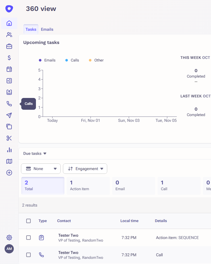Open the Accounts briefcase icon

[9, 46]
